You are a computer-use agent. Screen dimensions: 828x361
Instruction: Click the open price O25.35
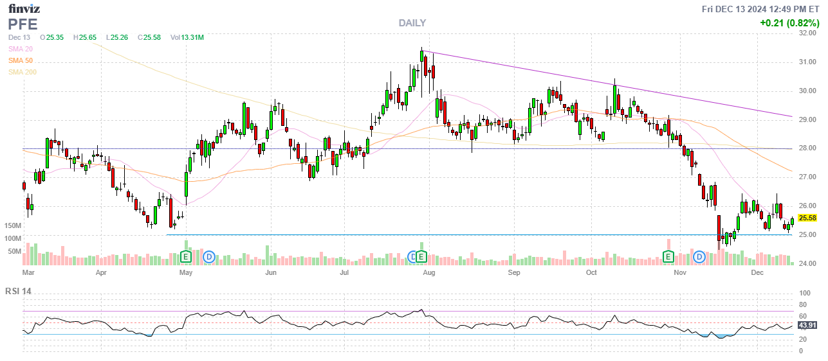point(51,37)
